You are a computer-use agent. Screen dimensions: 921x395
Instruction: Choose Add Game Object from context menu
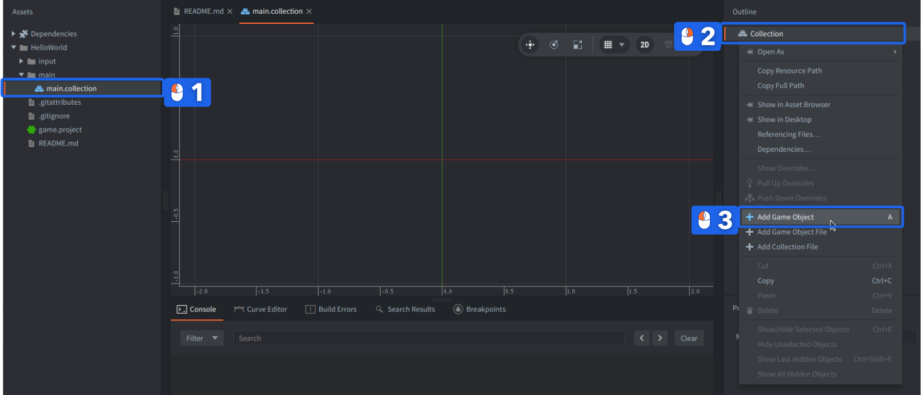pyautogui.click(x=785, y=217)
